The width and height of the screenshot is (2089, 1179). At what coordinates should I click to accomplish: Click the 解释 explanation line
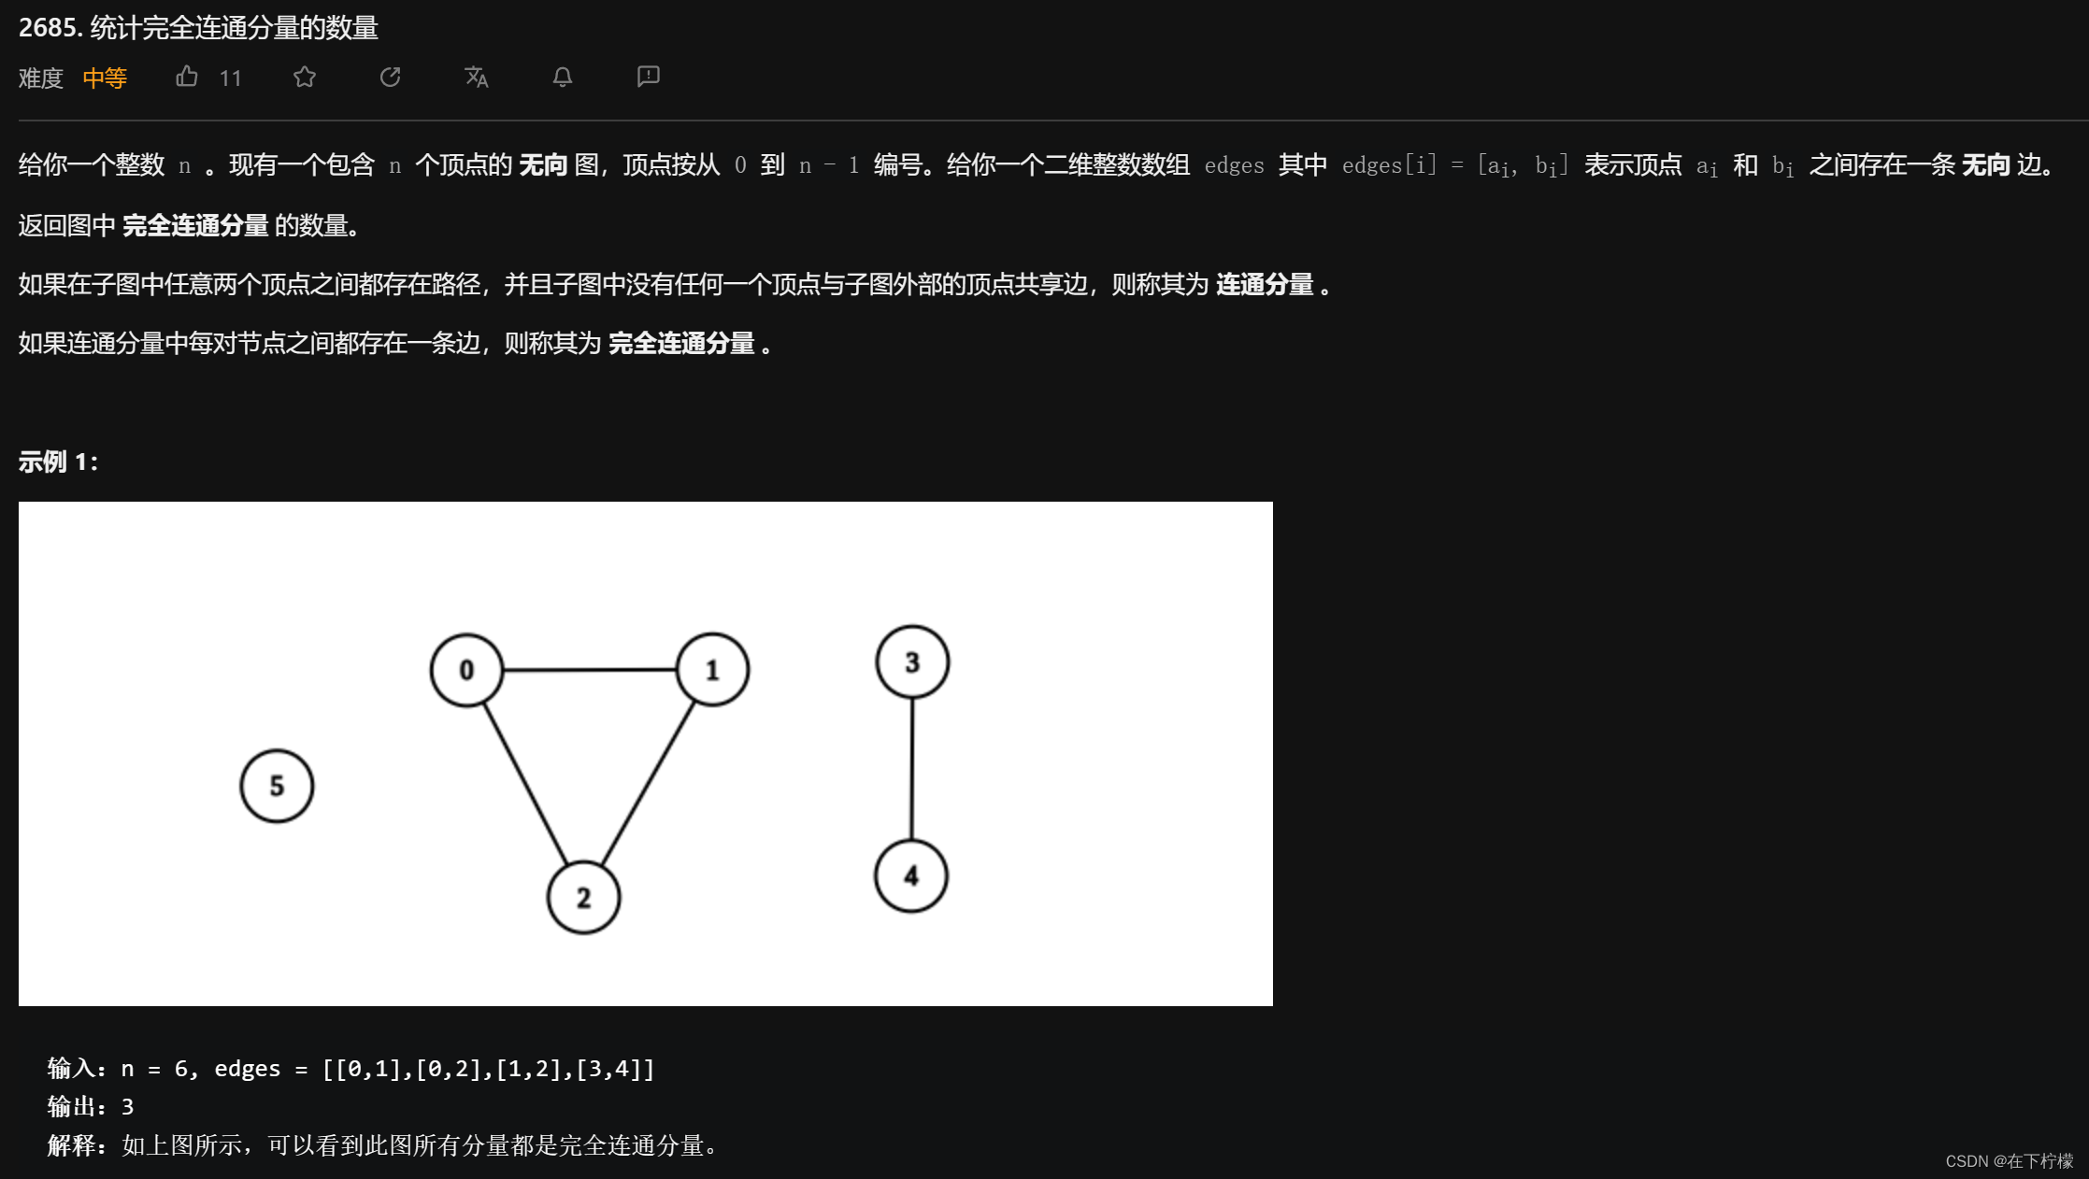[384, 1145]
